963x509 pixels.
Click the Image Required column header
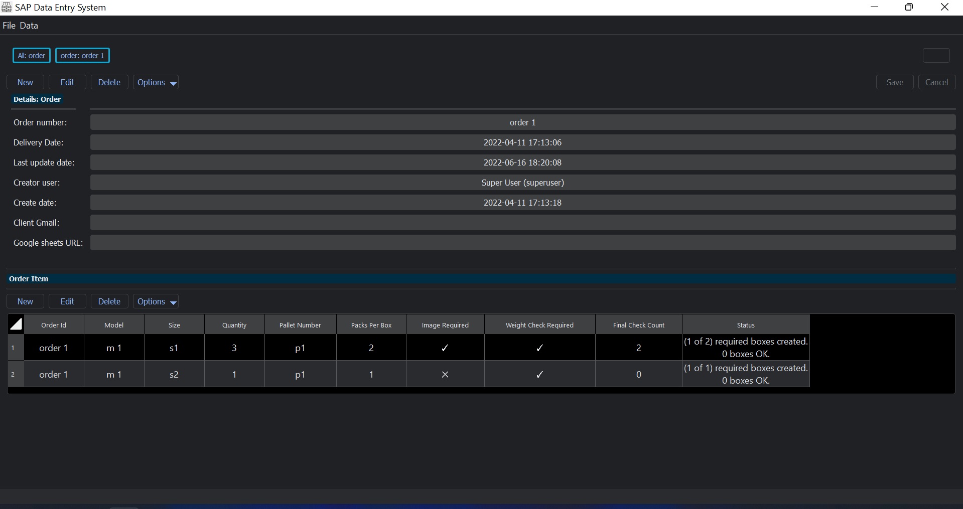(445, 325)
